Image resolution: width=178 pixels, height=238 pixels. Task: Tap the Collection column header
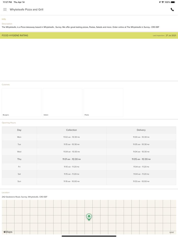[x=71, y=130]
